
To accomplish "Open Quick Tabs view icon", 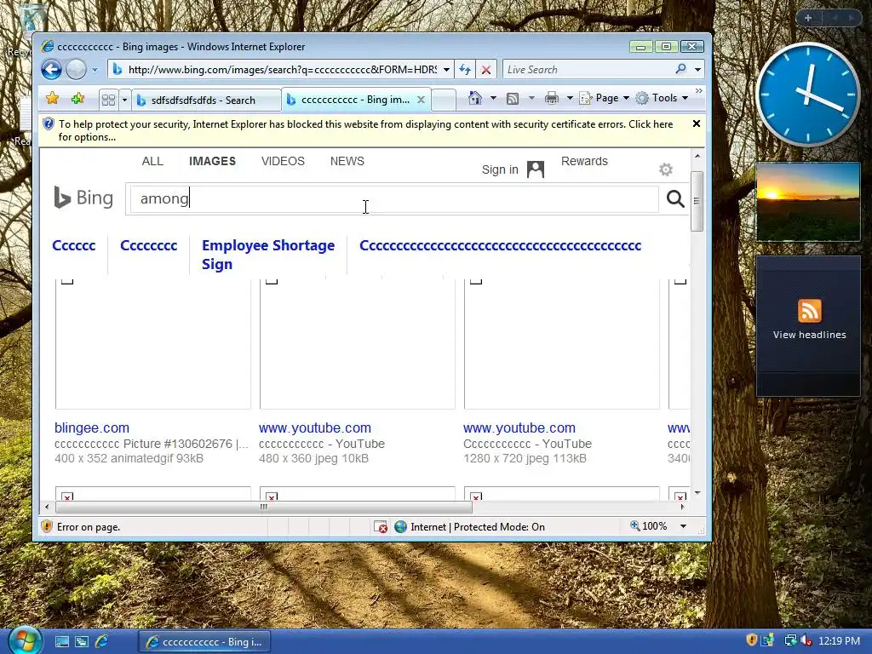I will 108,100.
